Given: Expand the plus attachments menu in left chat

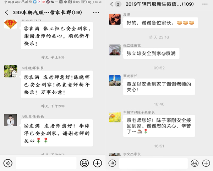Looking at the screenshot, I should pyautogui.click(x=97, y=163).
